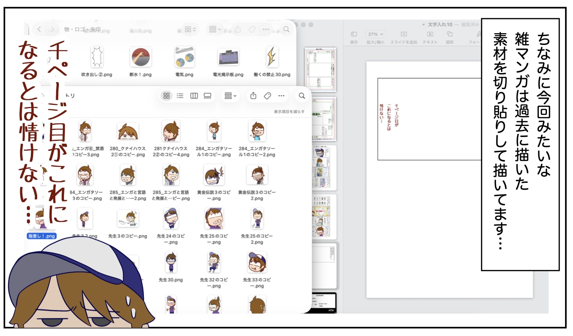
Task: Click the 表示項目を減らす link
Action: pos(289,112)
